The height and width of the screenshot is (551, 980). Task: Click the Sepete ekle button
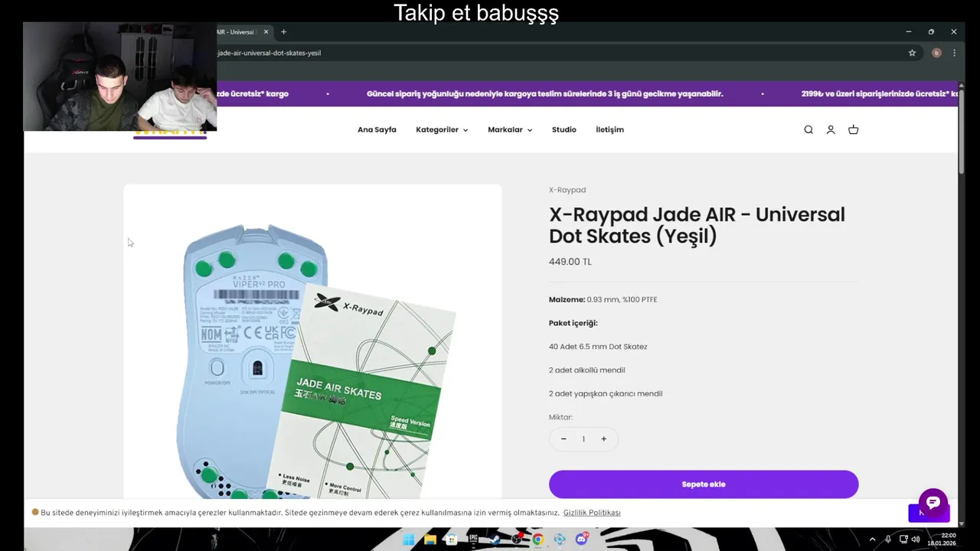704,484
